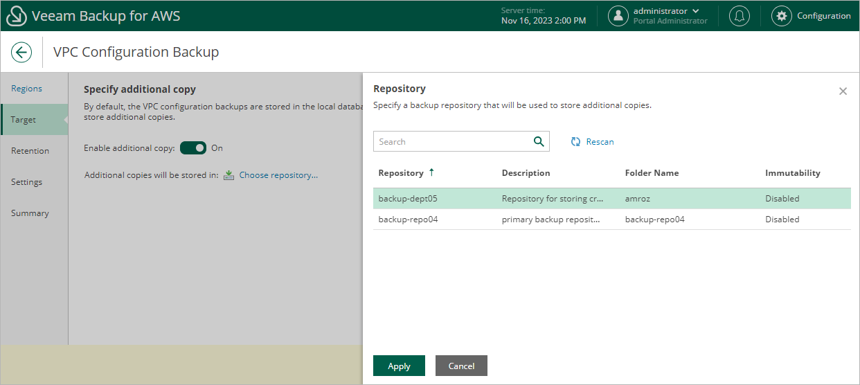
Task: Click Choose repository link
Action: click(x=278, y=175)
